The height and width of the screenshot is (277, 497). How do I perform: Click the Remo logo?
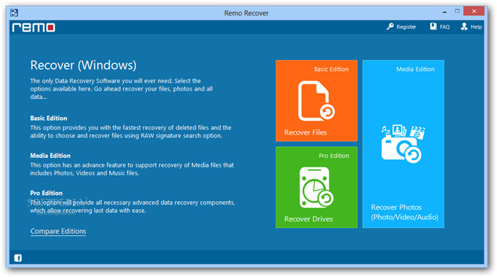tap(34, 28)
